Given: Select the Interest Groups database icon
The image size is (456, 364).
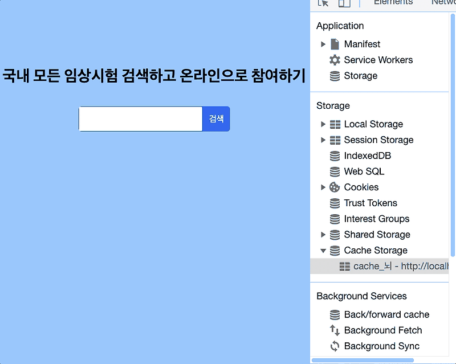Looking at the screenshot, I should [335, 219].
